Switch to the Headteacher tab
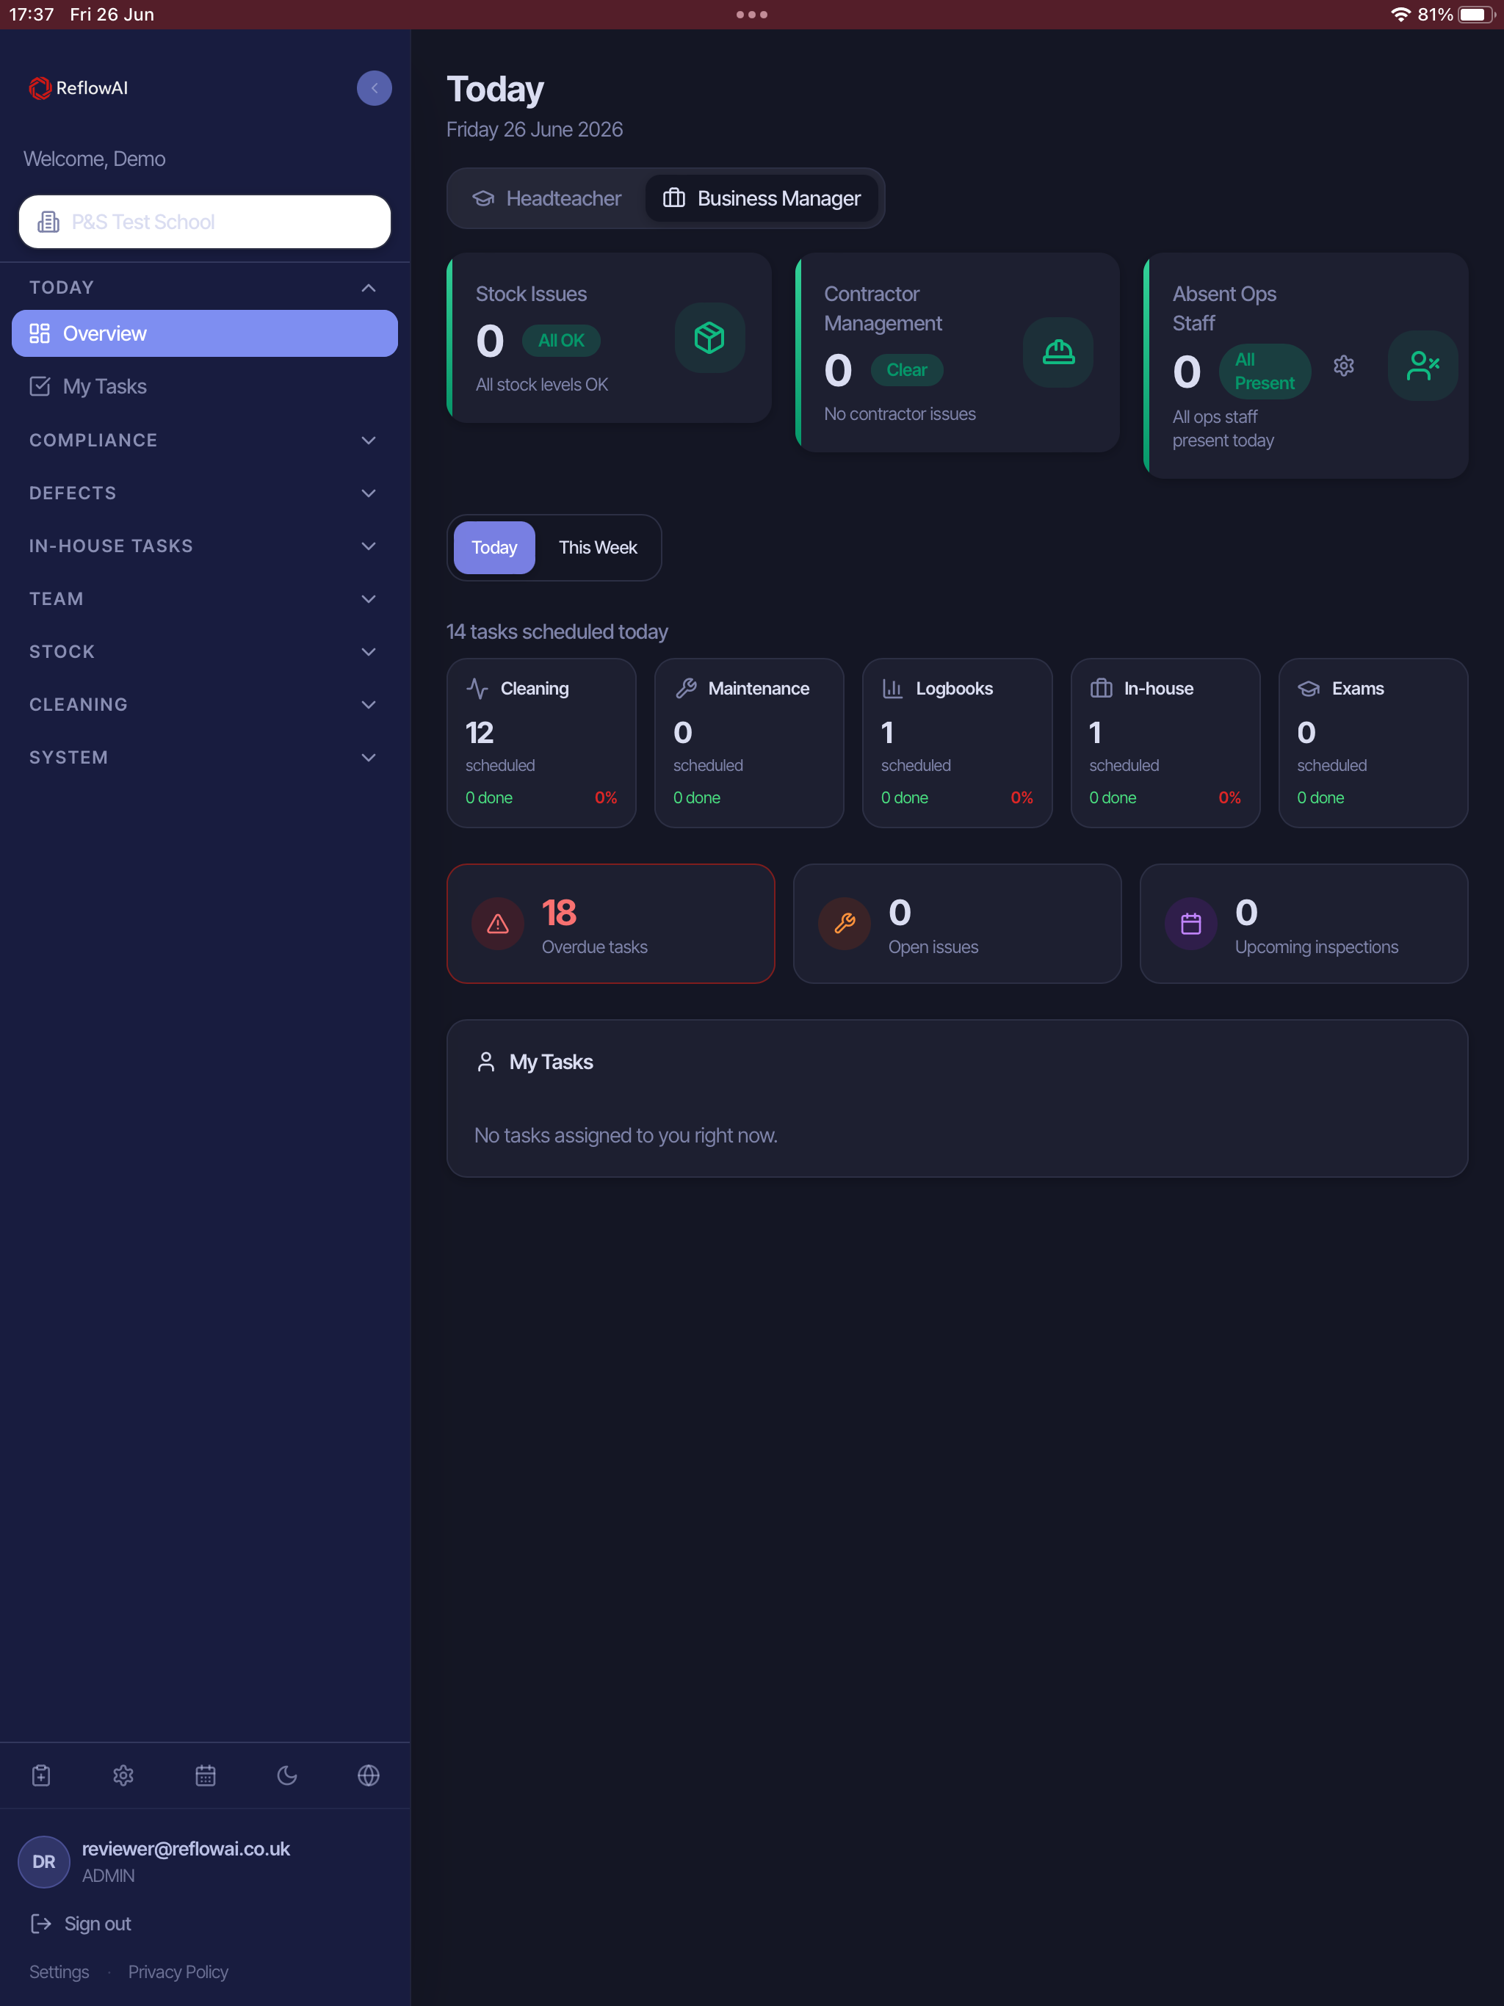Screen dimensions: 1504x2006 coord(547,198)
